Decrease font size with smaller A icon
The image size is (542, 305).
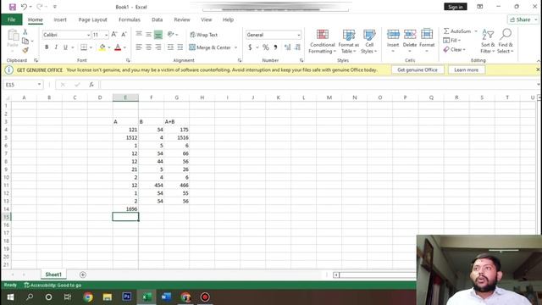coord(124,35)
